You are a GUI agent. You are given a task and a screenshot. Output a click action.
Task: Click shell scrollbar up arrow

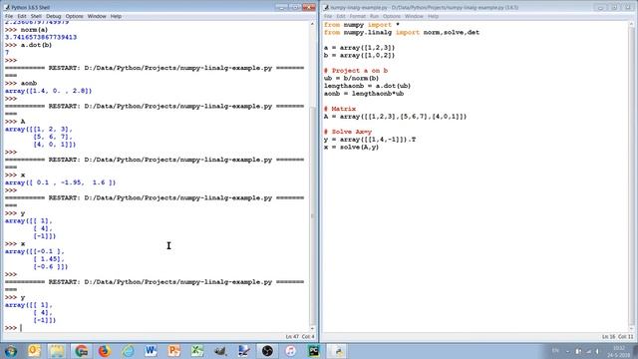[312, 24]
